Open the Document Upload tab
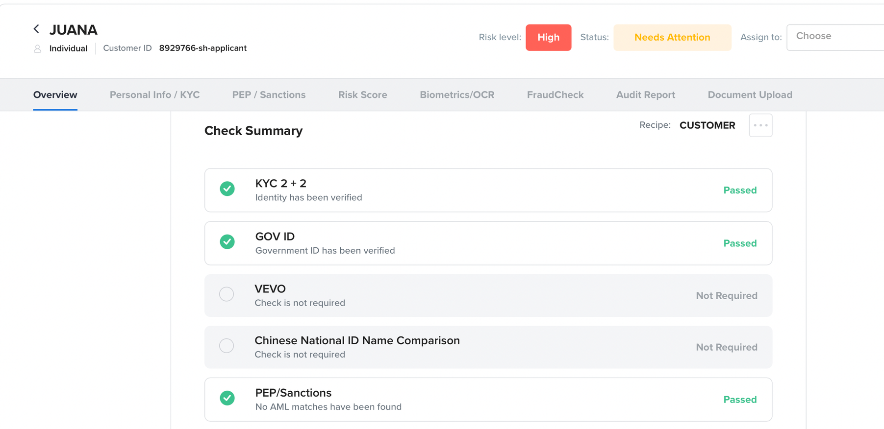This screenshot has height=429, width=884. tap(750, 95)
